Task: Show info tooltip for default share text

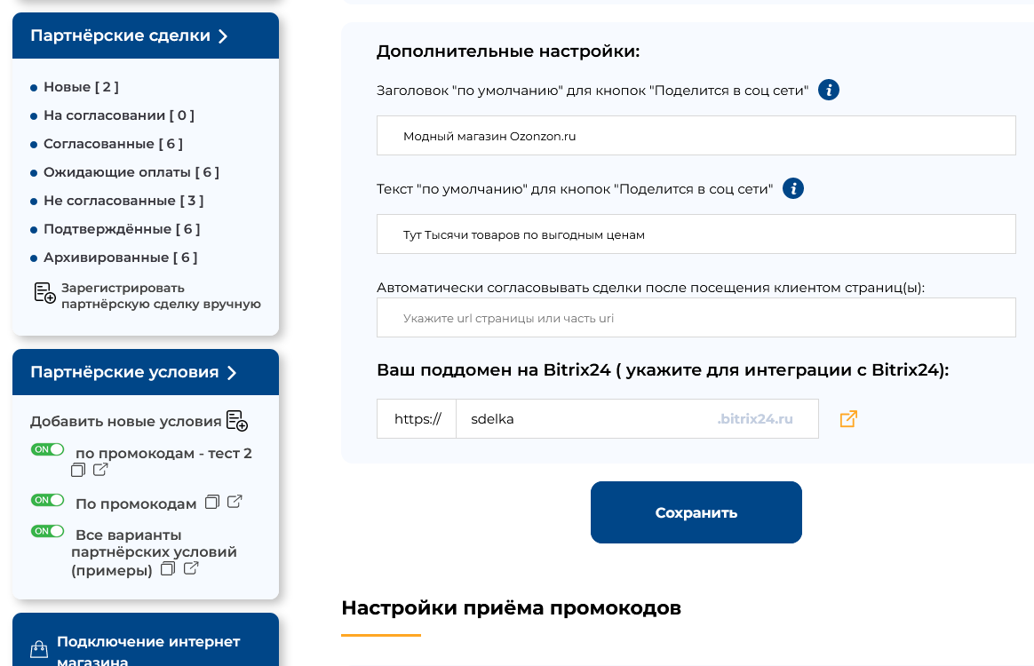Action: [x=793, y=188]
